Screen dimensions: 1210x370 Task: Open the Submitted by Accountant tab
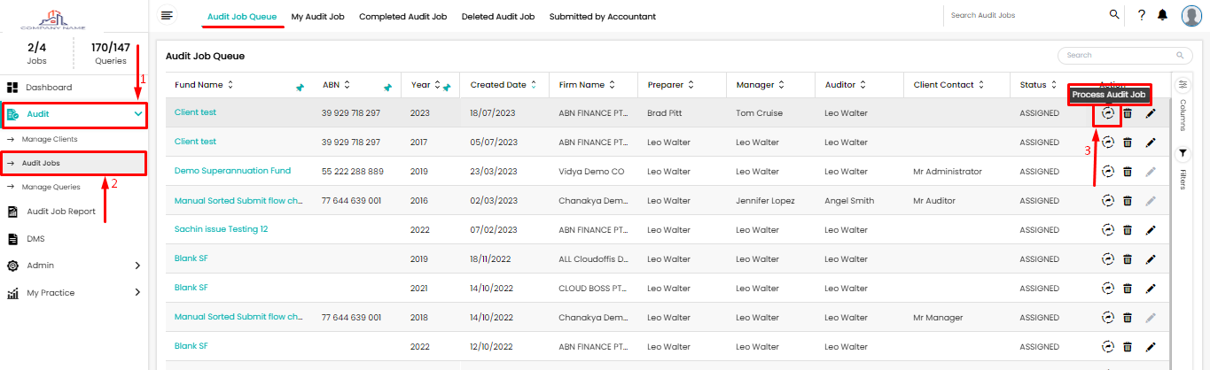[x=602, y=17]
